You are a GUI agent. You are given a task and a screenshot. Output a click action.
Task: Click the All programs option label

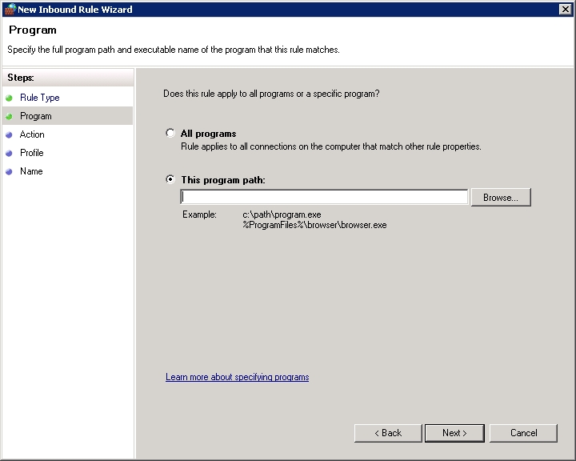pos(208,134)
